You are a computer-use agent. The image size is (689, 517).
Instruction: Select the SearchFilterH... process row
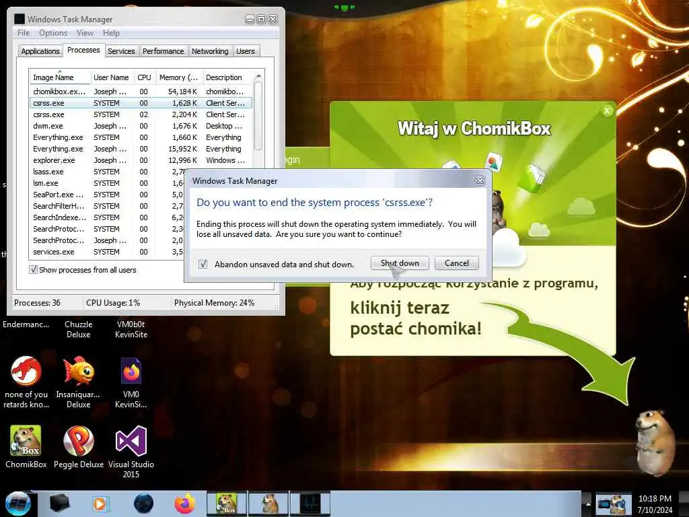pyautogui.click(x=107, y=206)
